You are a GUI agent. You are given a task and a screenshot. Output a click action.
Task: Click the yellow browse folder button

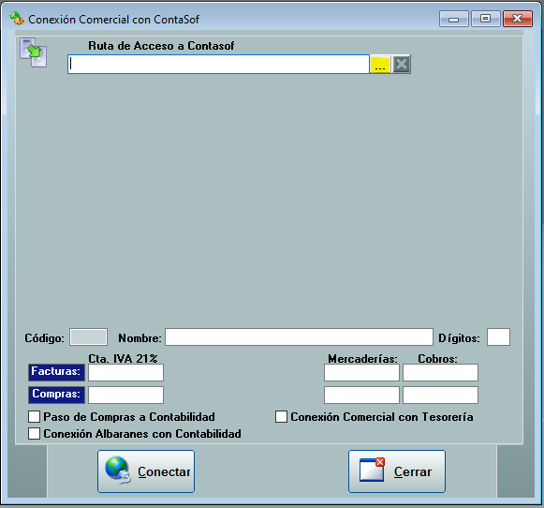point(380,65)
